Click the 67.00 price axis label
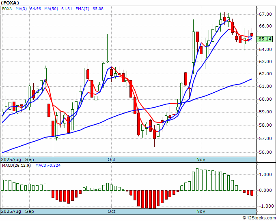Viewport: 276px width, 221px height. [x=265, y=14]
